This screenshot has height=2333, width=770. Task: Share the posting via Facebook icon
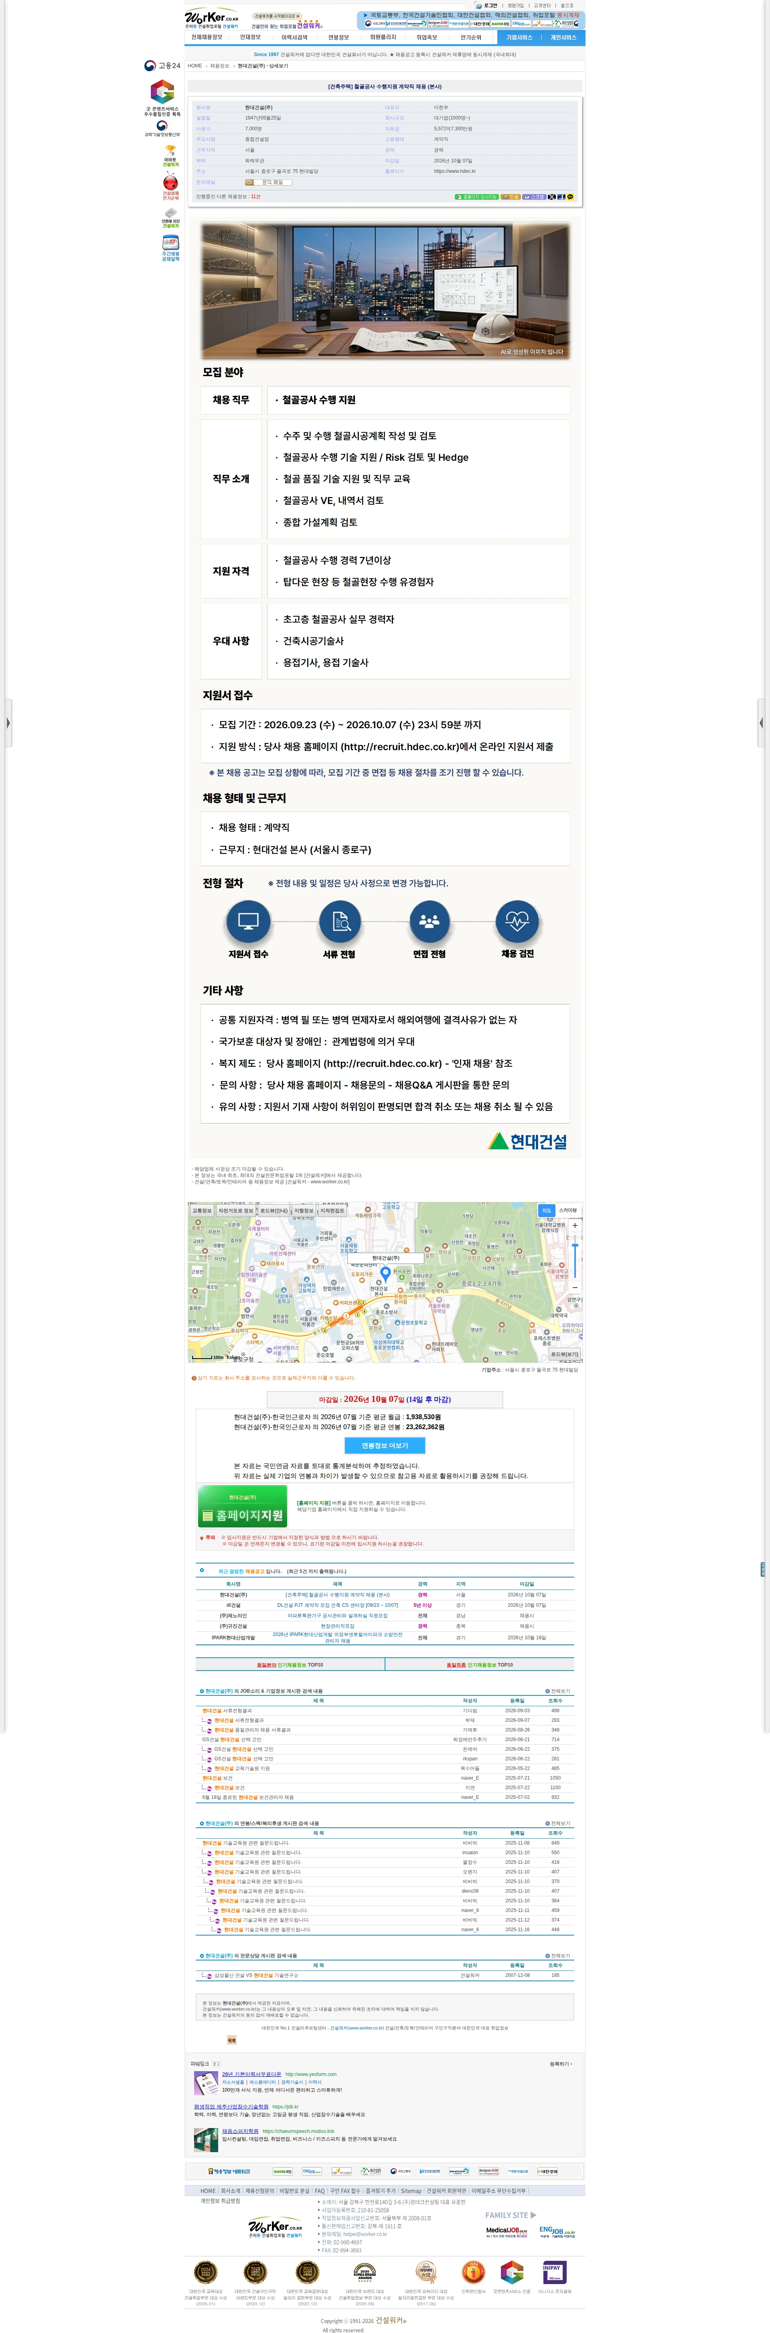pos(561,196)
